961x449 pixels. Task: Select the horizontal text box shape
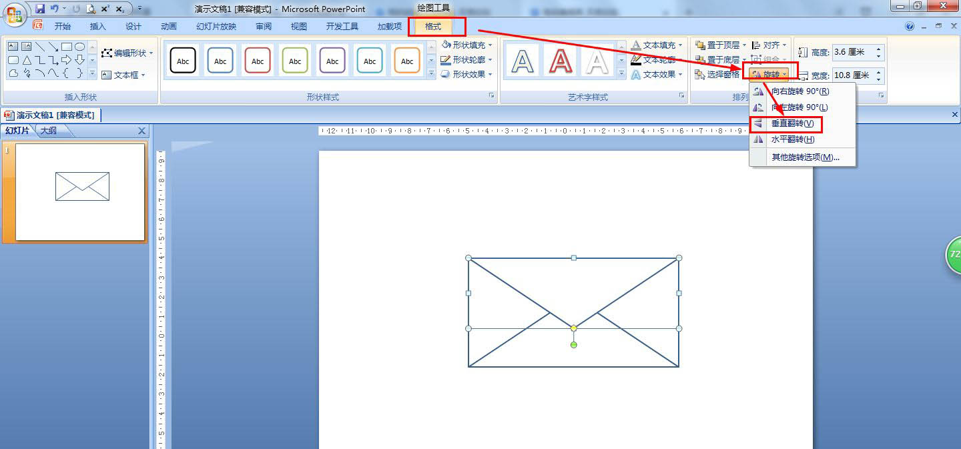click(x=13, y=47)
